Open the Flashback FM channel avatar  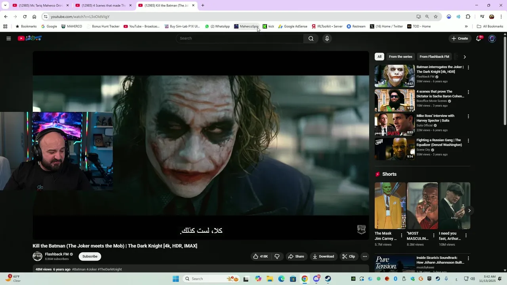click(37, 256)
